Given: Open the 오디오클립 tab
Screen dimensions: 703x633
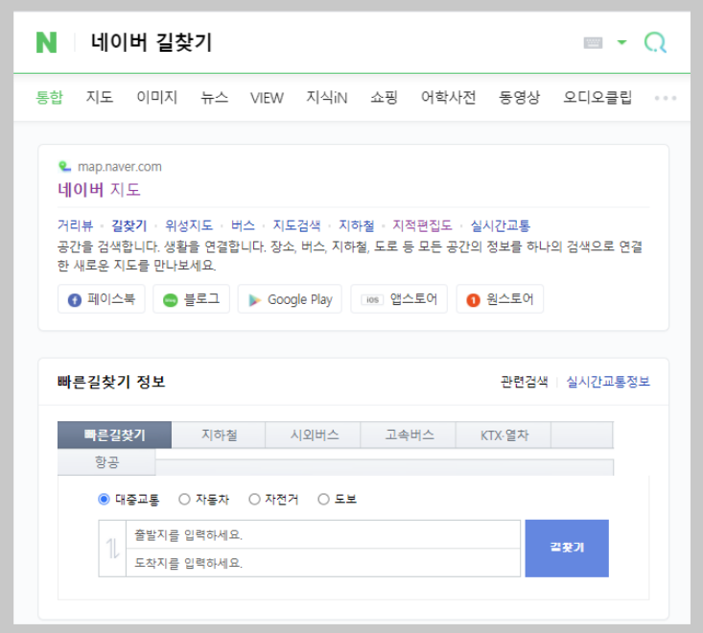Looking at the screenshot, I should [598, 97].
